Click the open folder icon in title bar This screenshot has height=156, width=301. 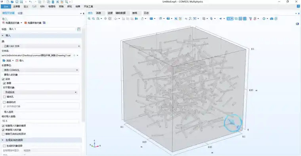click(x=12, y=2)
